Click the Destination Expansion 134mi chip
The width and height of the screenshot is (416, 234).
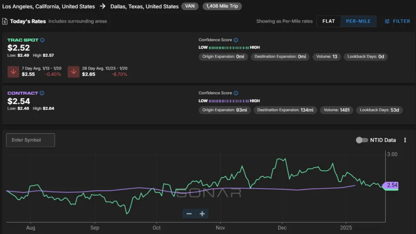[x=285, y=110]
